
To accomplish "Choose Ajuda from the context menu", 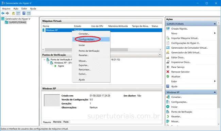I will tap(91, 80).
